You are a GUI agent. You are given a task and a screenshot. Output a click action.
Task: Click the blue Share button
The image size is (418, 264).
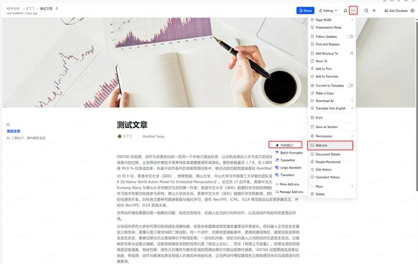305,11
